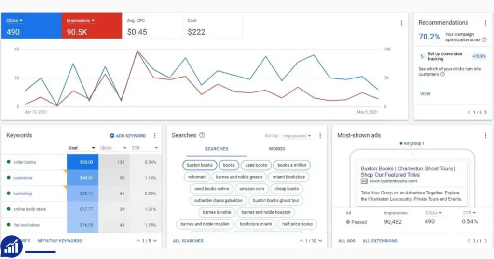Click status dot of 'bookshop' keyword
The width and height of the screenshot is (494, 259).
9,194
